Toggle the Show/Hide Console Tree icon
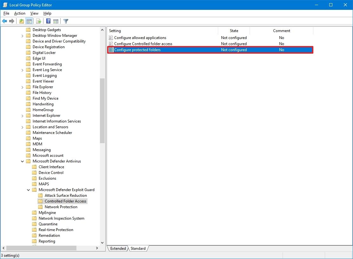Viewport: 353px width, 259px height. coord(29,21)
